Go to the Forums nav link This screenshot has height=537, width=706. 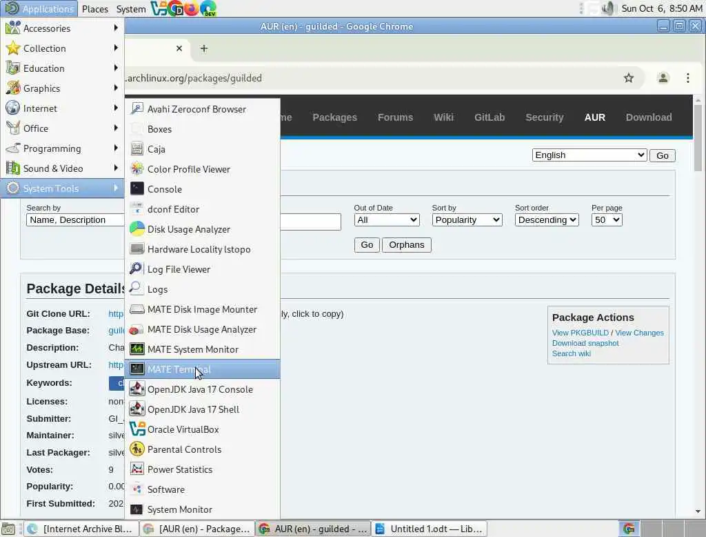tap(395, 117)
